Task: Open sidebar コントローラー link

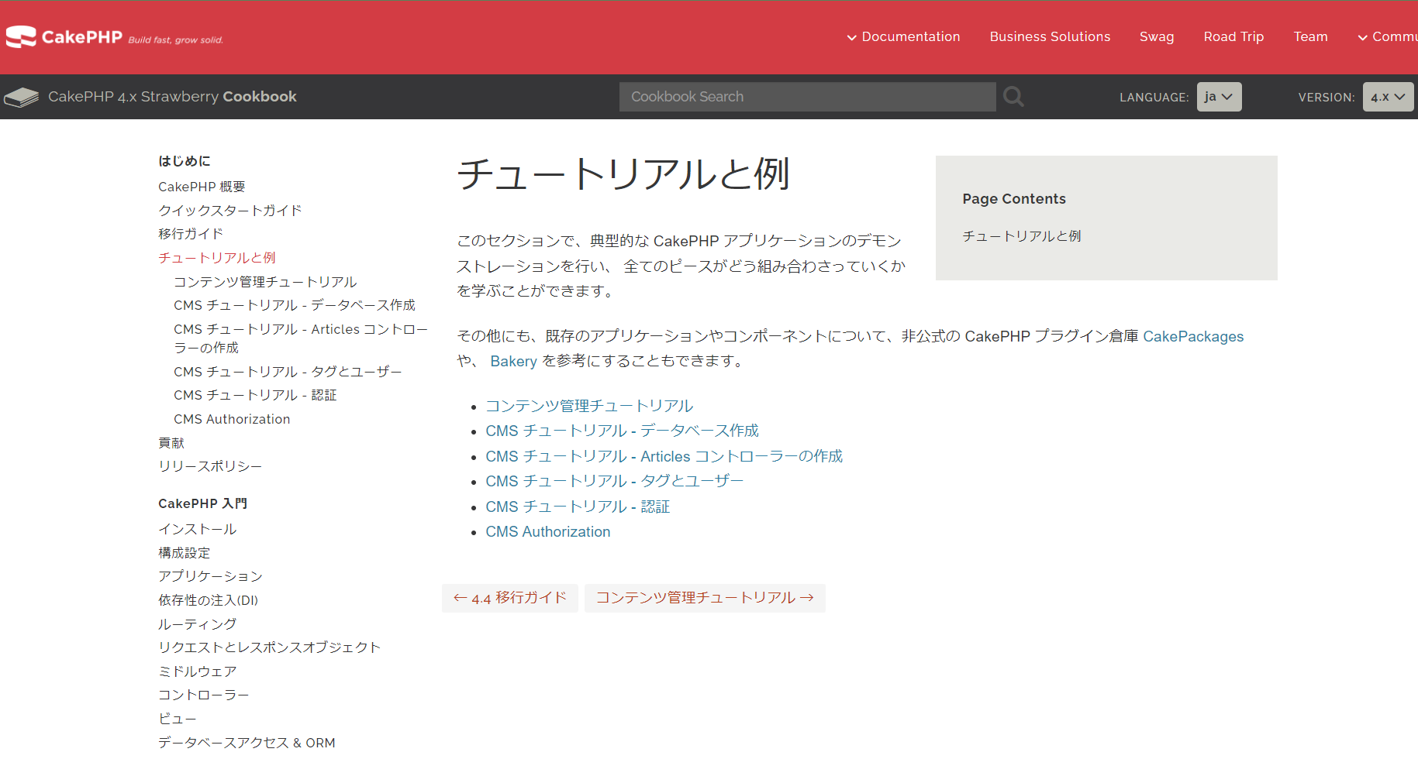Action: (203, 695)
